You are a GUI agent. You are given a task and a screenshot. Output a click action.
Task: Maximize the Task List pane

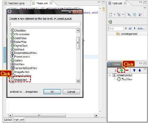[x=145, y=2]
